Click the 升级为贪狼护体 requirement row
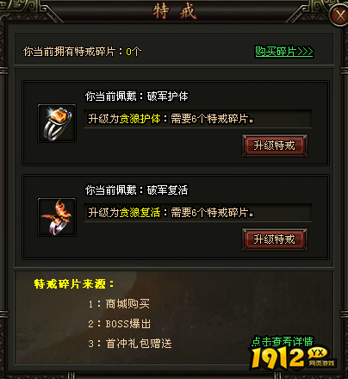 tap(197, 119)
